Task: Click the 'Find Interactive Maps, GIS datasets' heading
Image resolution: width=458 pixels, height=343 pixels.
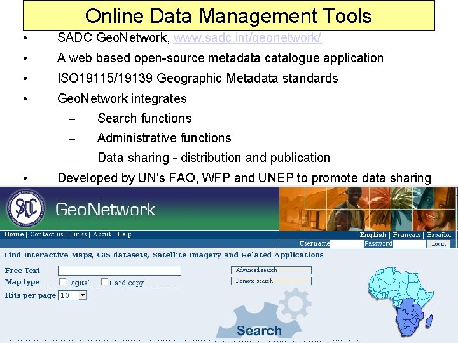Action: 164,255
